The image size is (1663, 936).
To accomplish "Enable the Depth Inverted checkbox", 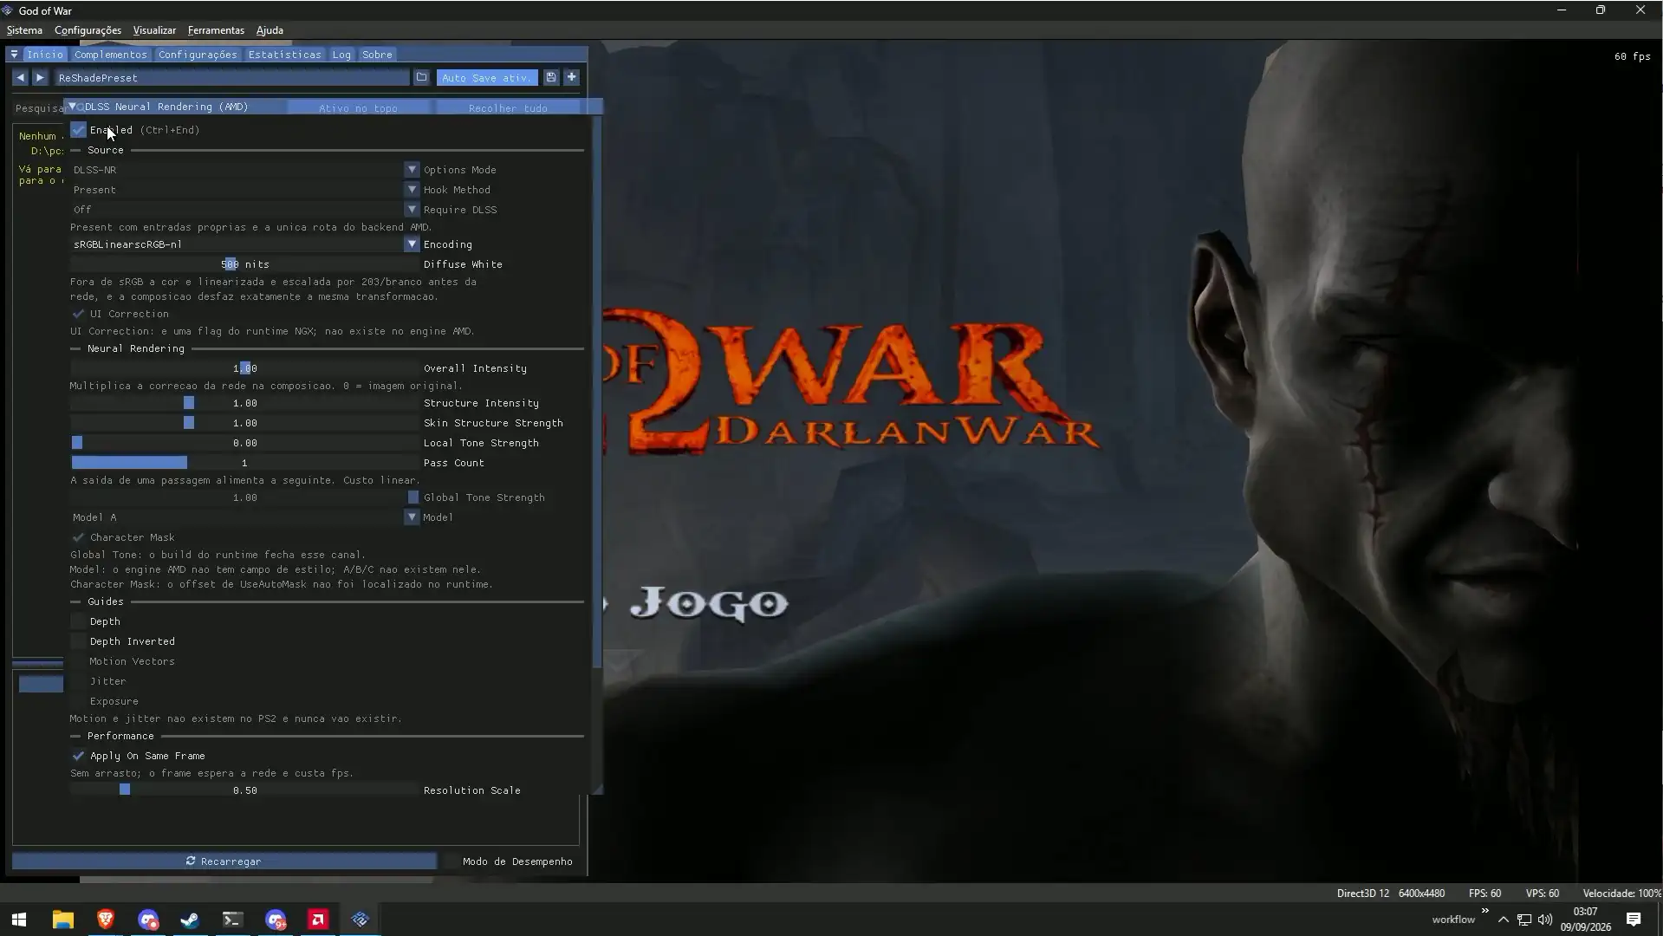I will click(78, 641).
